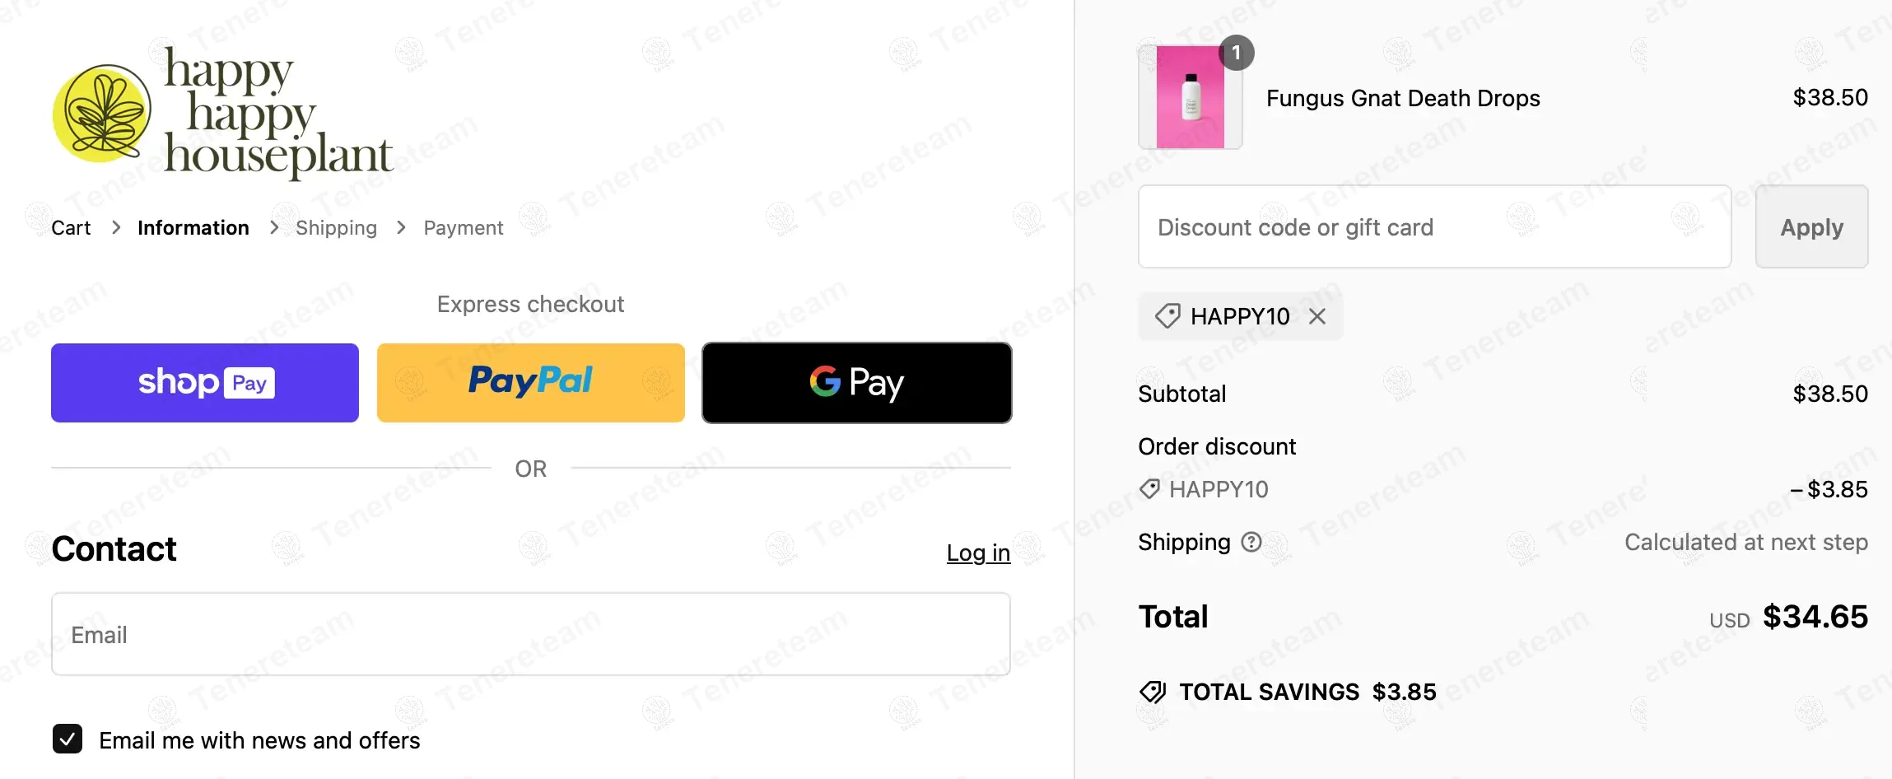
Task: Check out using PayPal
Action: click(x=531, y=383)
